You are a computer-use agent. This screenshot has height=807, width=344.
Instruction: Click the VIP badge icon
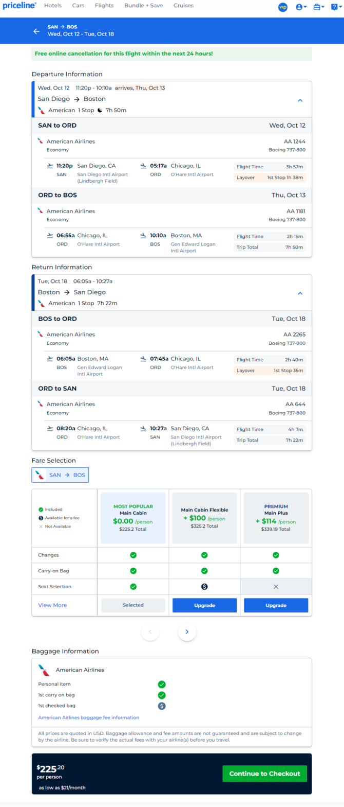coord(282,7)
